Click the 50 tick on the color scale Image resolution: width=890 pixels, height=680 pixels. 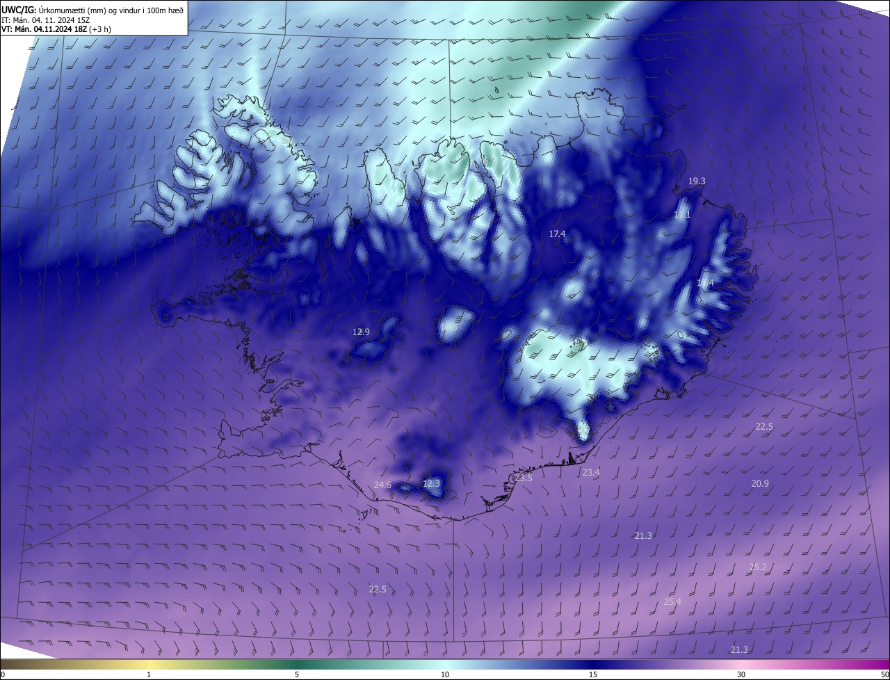pos(884,674)
